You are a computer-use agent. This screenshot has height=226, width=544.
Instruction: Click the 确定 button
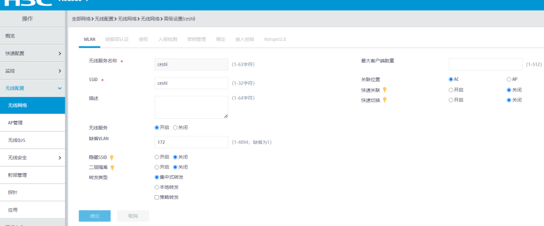click(95, 216)
